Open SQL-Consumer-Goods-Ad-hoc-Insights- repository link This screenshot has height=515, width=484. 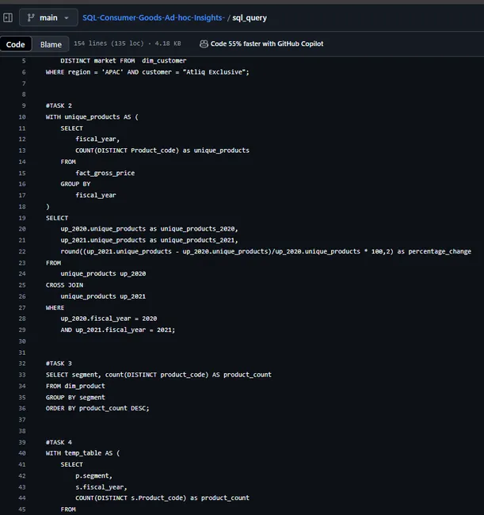click(x=154, y=17)
